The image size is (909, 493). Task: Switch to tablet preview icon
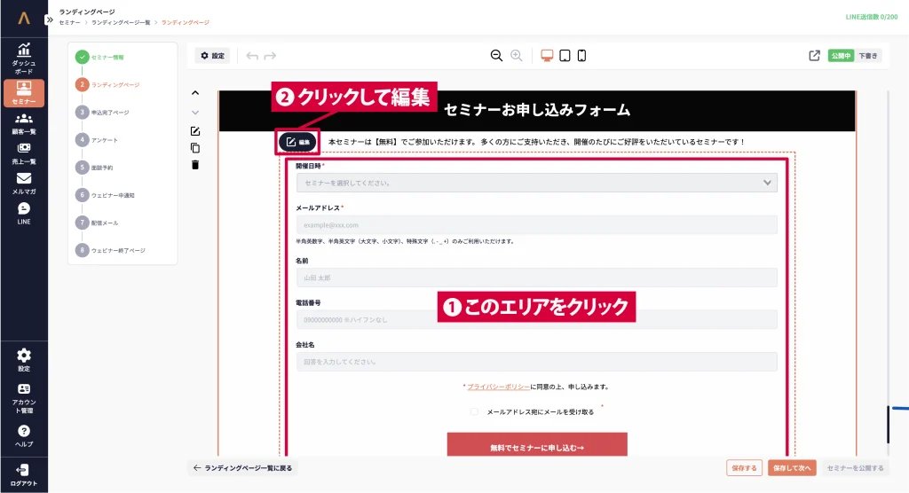[x=565, y=56]
